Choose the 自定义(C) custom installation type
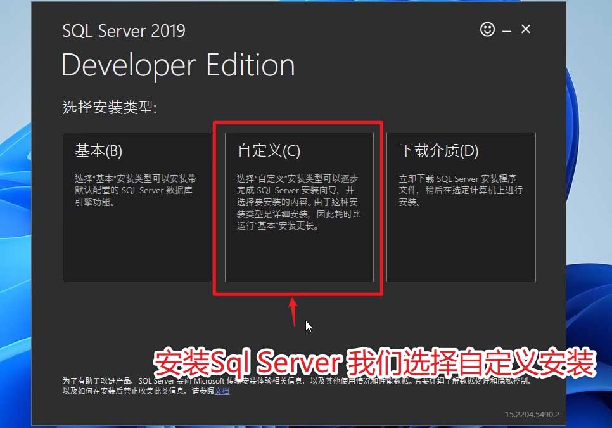Screen dimensions: 612x428 299,207
